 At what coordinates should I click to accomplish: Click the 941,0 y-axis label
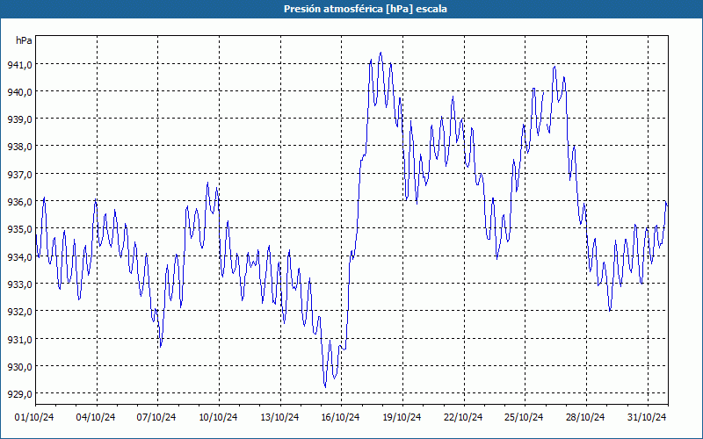pyautogui.click(x=19, y=65)
